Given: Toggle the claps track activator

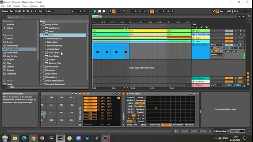Looking at the screenshot, I should point(229,38).
